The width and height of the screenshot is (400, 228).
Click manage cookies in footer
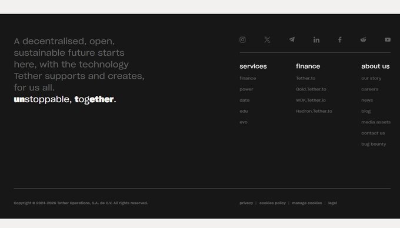pyautogui.click(x=307, y=203)
